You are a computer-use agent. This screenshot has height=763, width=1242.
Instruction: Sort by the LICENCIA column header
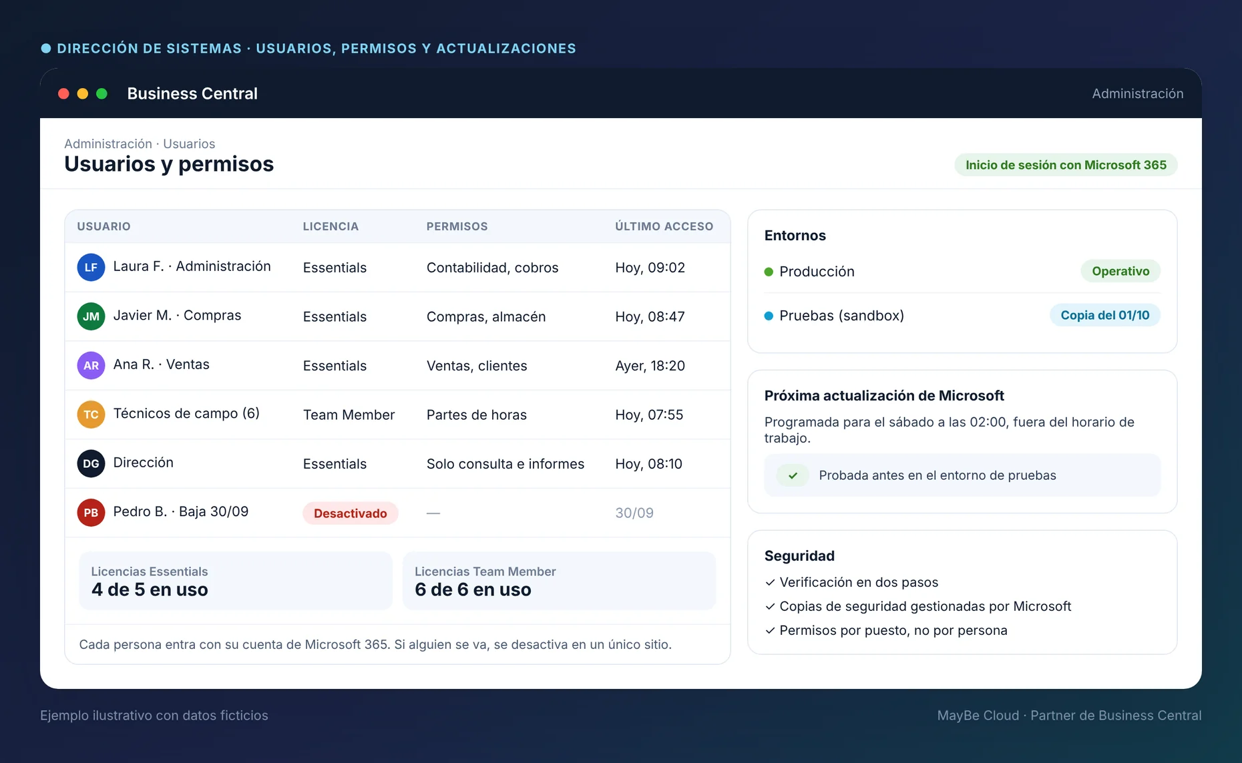[x=331, y=226]
